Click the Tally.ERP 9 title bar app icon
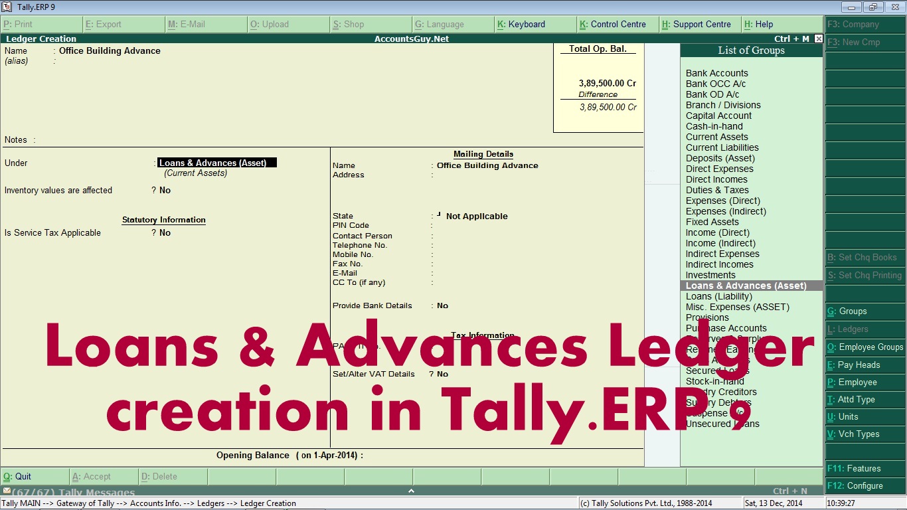Screen dimensions: 907x510 point(7,7)
